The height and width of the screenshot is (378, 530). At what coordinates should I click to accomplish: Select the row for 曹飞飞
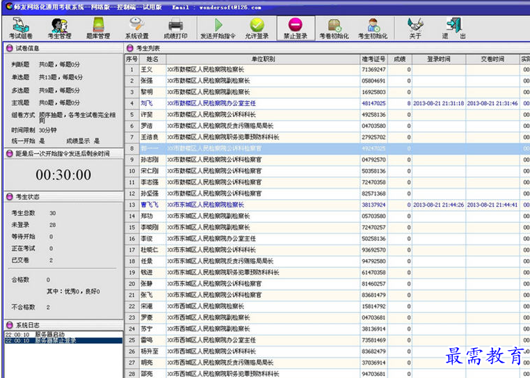[327, 205]
